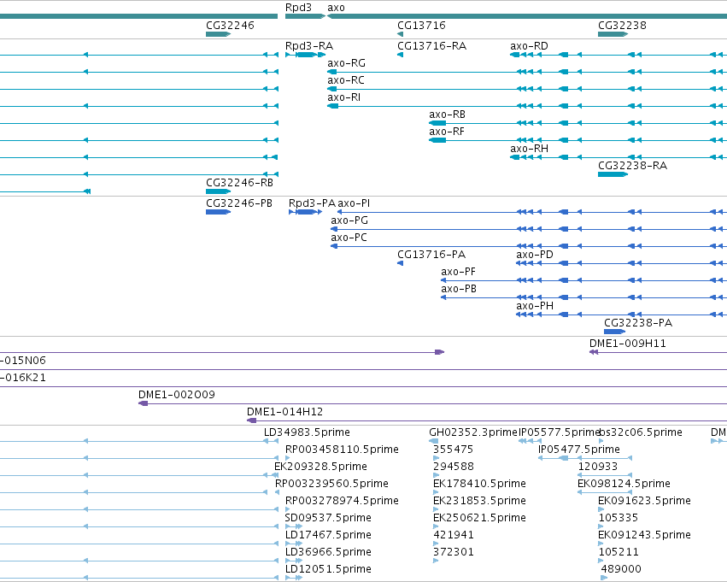Click transcript axo-RG label

coord(346,63)
